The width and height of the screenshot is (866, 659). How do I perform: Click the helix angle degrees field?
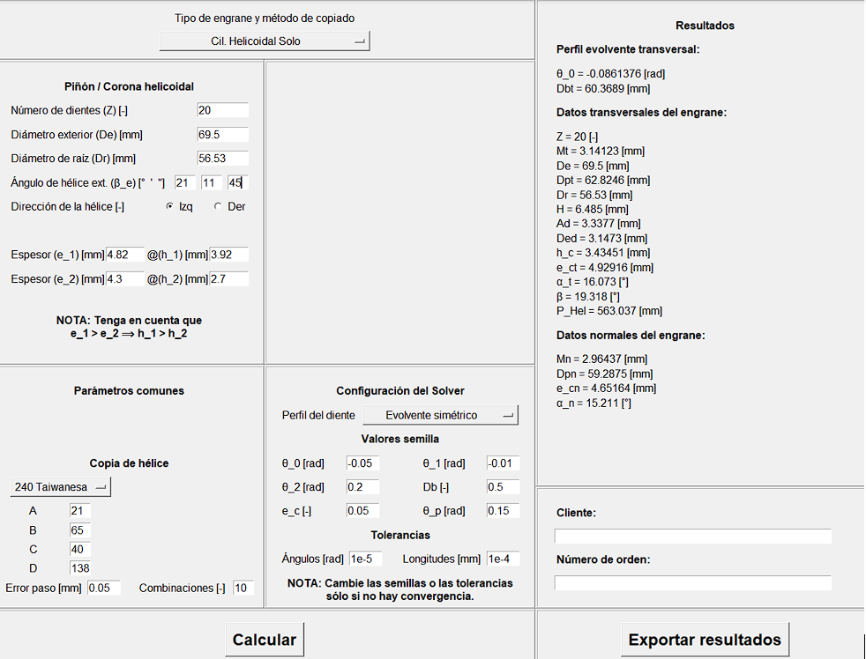[184, 183]
